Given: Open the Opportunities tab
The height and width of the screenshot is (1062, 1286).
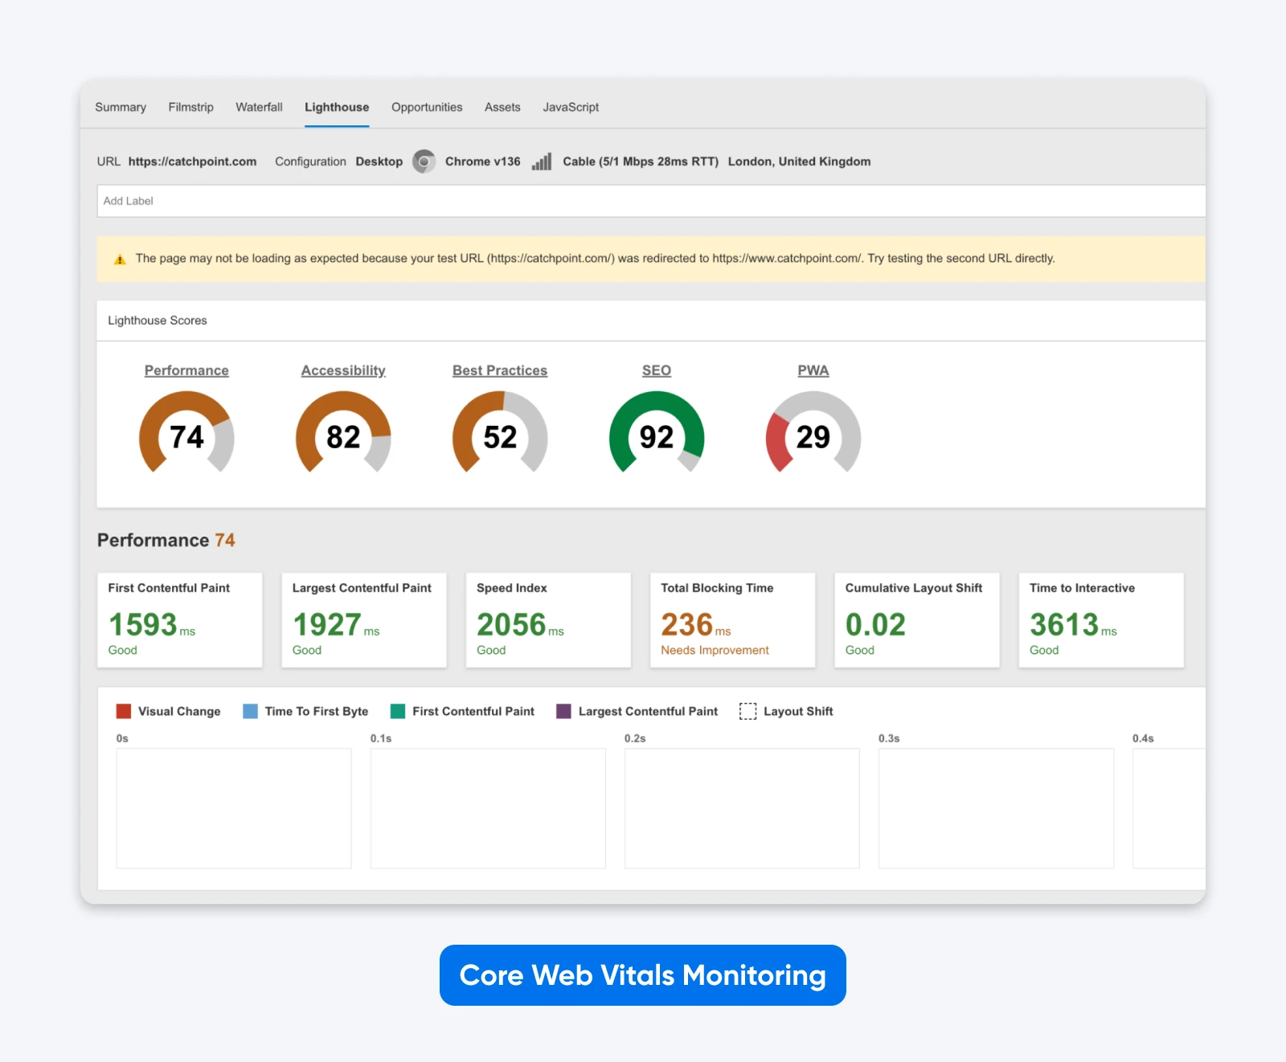Looking at the screenshot, I should [x=426, y=107].
